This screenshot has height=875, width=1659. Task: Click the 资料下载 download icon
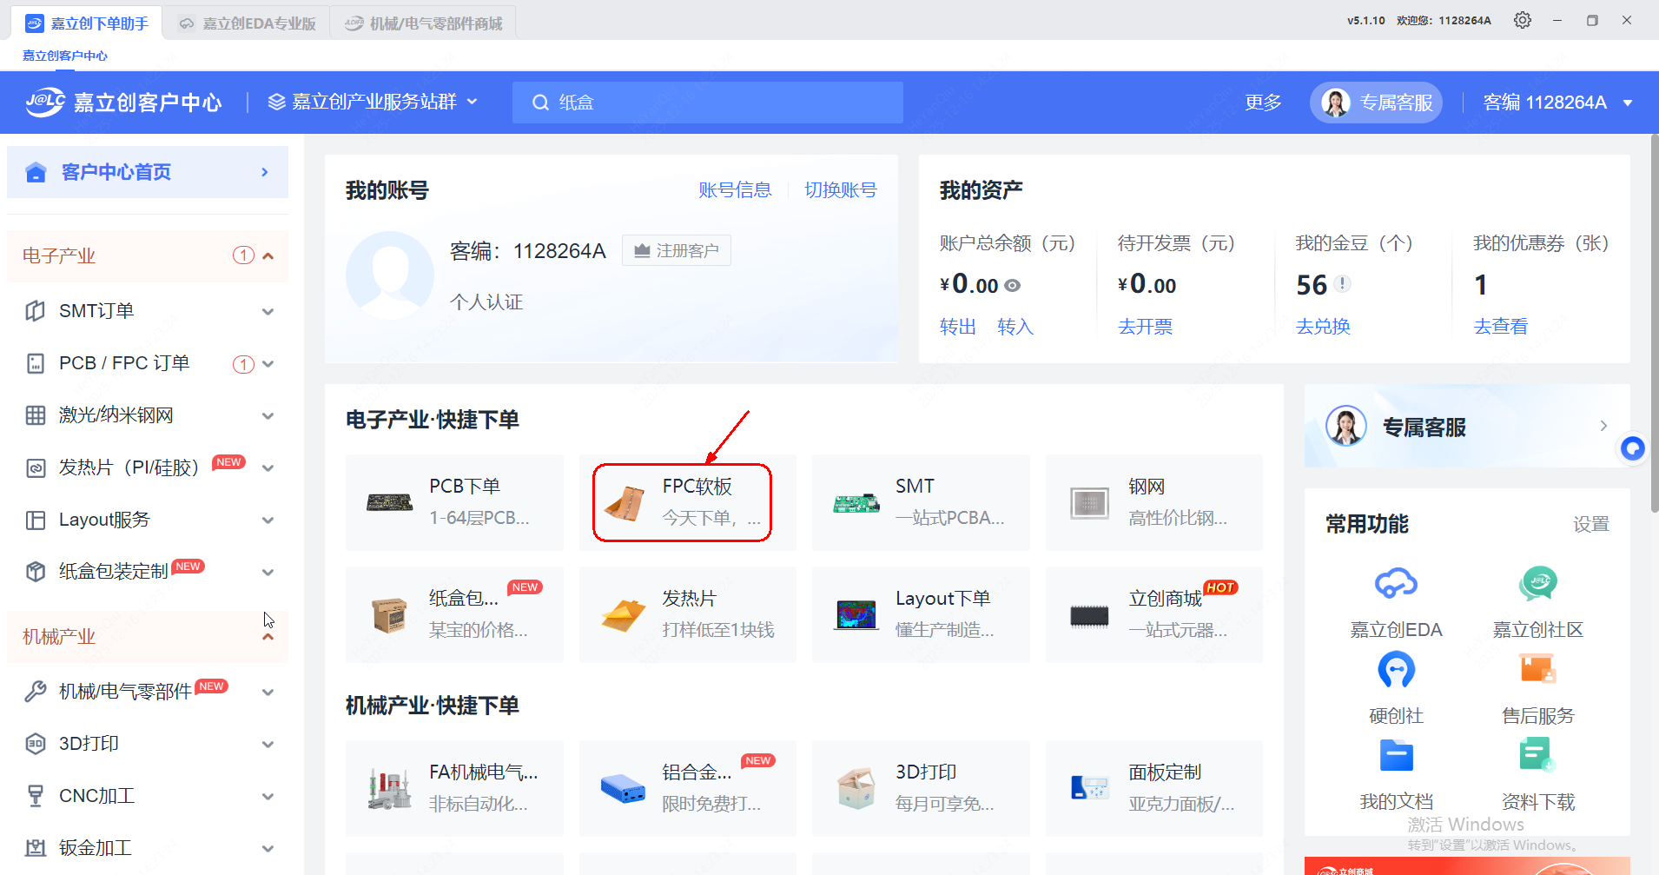1537,755
